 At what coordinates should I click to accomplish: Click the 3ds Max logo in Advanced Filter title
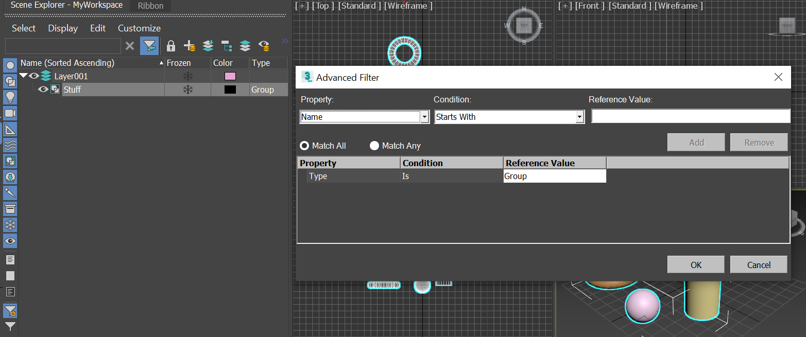point(307,77)
